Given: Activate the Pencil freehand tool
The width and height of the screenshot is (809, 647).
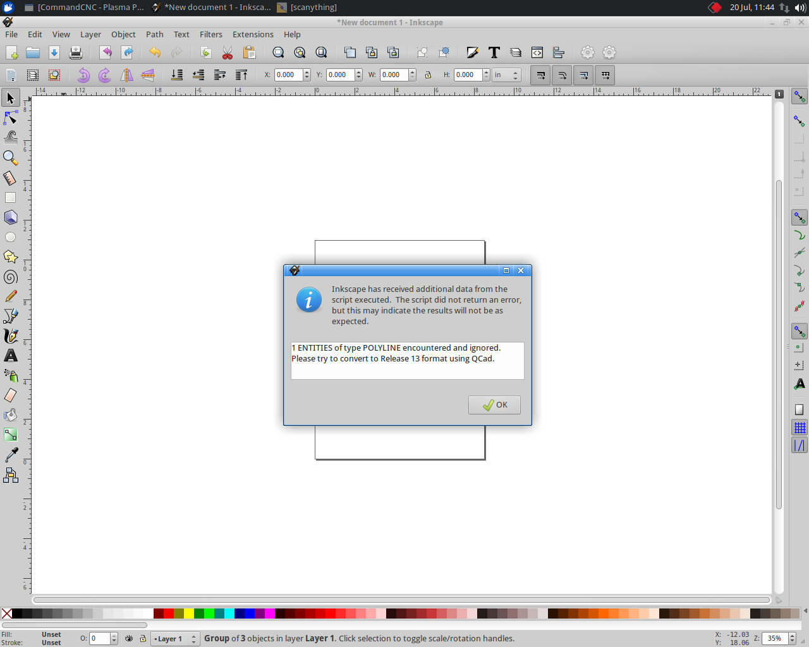Looking at the screenshot, I should [11, 296].
